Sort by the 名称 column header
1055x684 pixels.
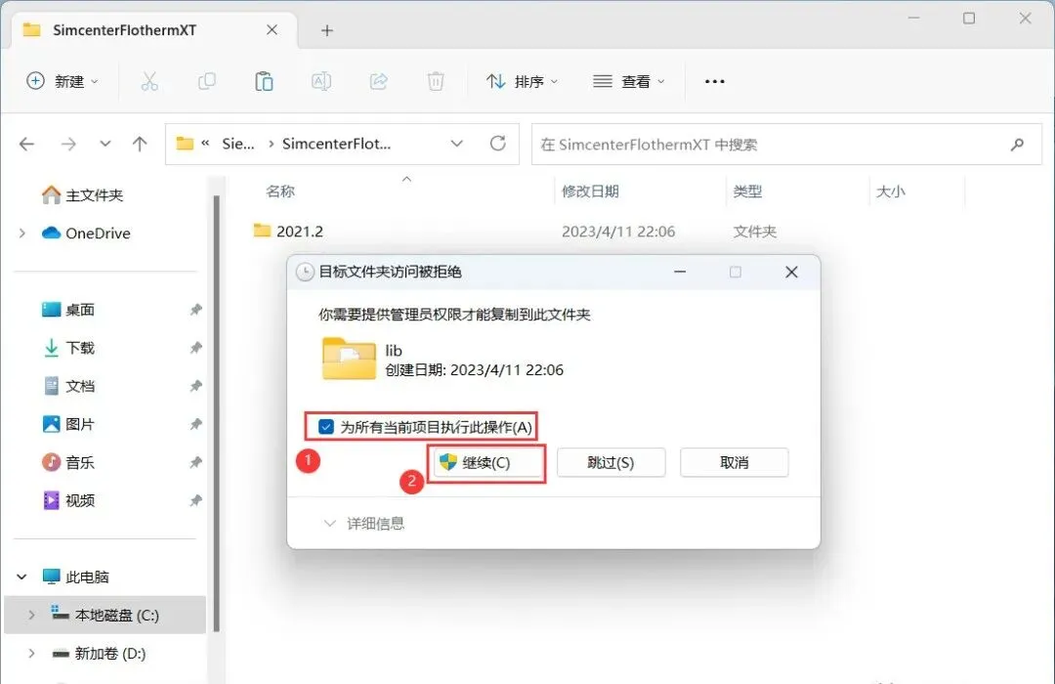pyautogui.click(x=280, y=192)
